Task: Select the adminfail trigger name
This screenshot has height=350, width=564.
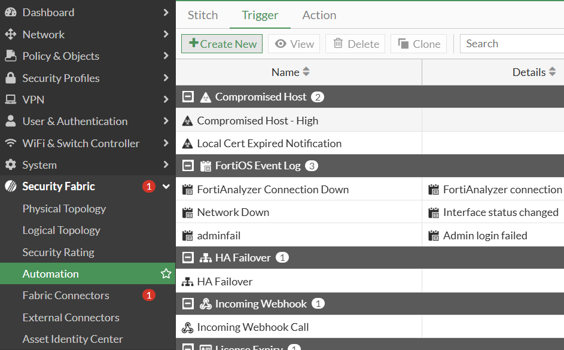Action: [219, 236]
